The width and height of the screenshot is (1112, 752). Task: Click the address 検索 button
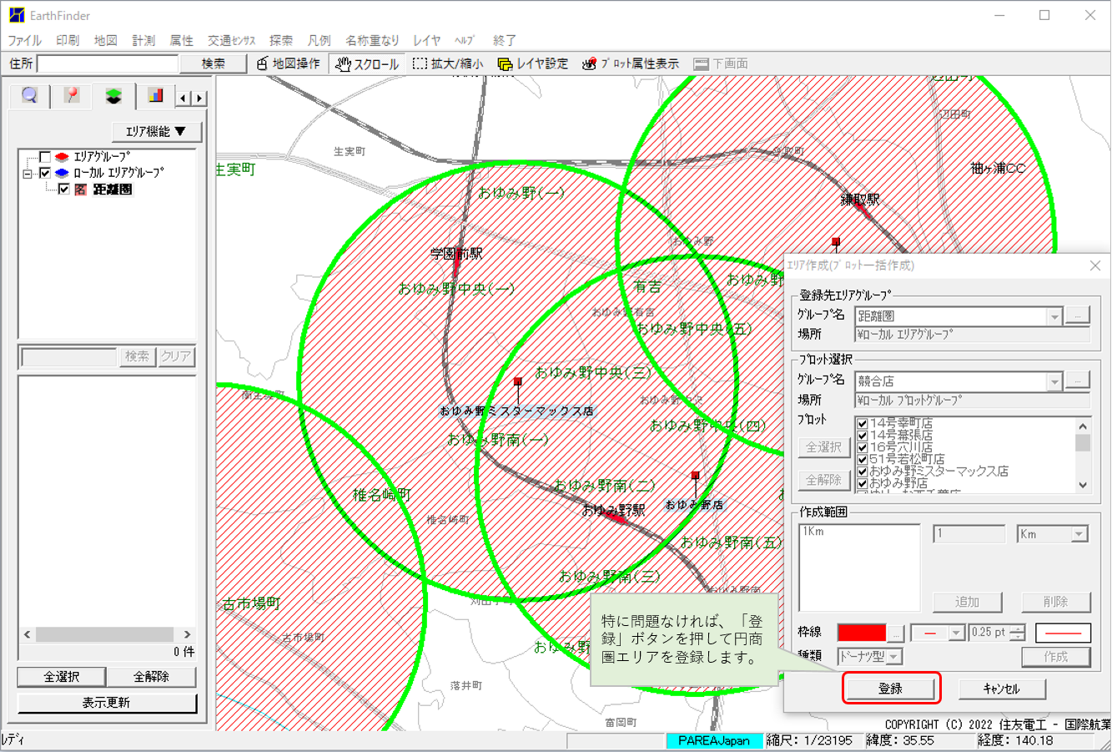[x=214, y=63]
